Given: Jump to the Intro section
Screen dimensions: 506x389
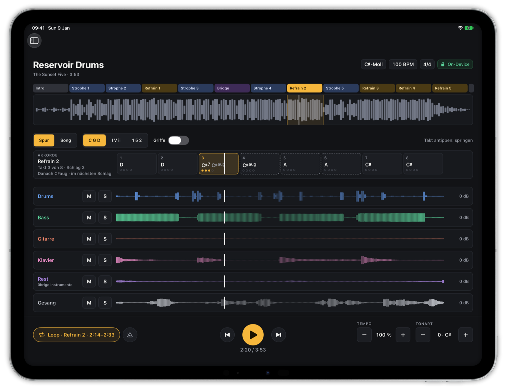Looking at the screenshot, I should [x=51, y=88].
